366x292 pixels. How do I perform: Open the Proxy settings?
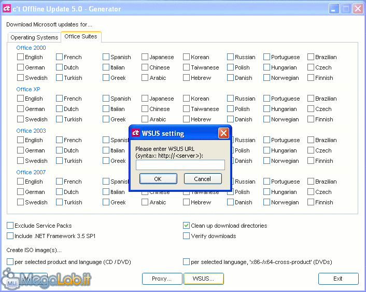(x=162, y=279)
